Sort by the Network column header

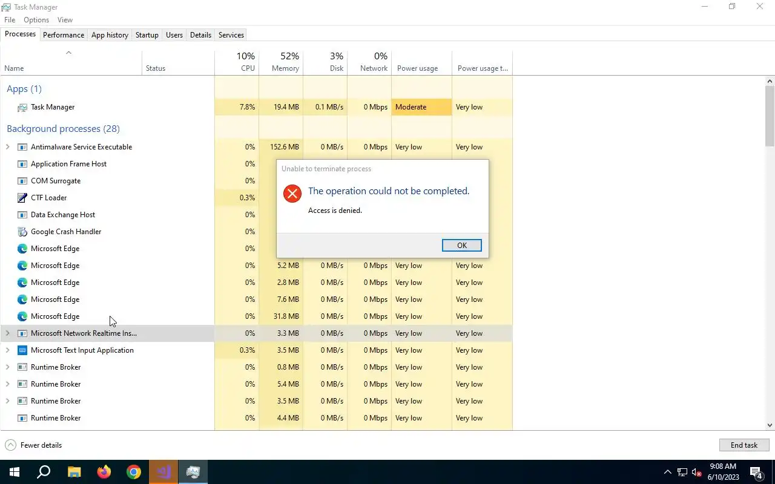pos(369,62)
